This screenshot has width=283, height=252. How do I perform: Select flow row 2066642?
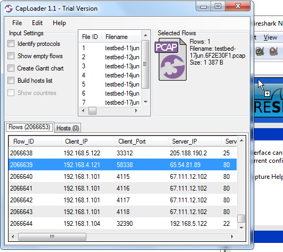click(123, 200)
